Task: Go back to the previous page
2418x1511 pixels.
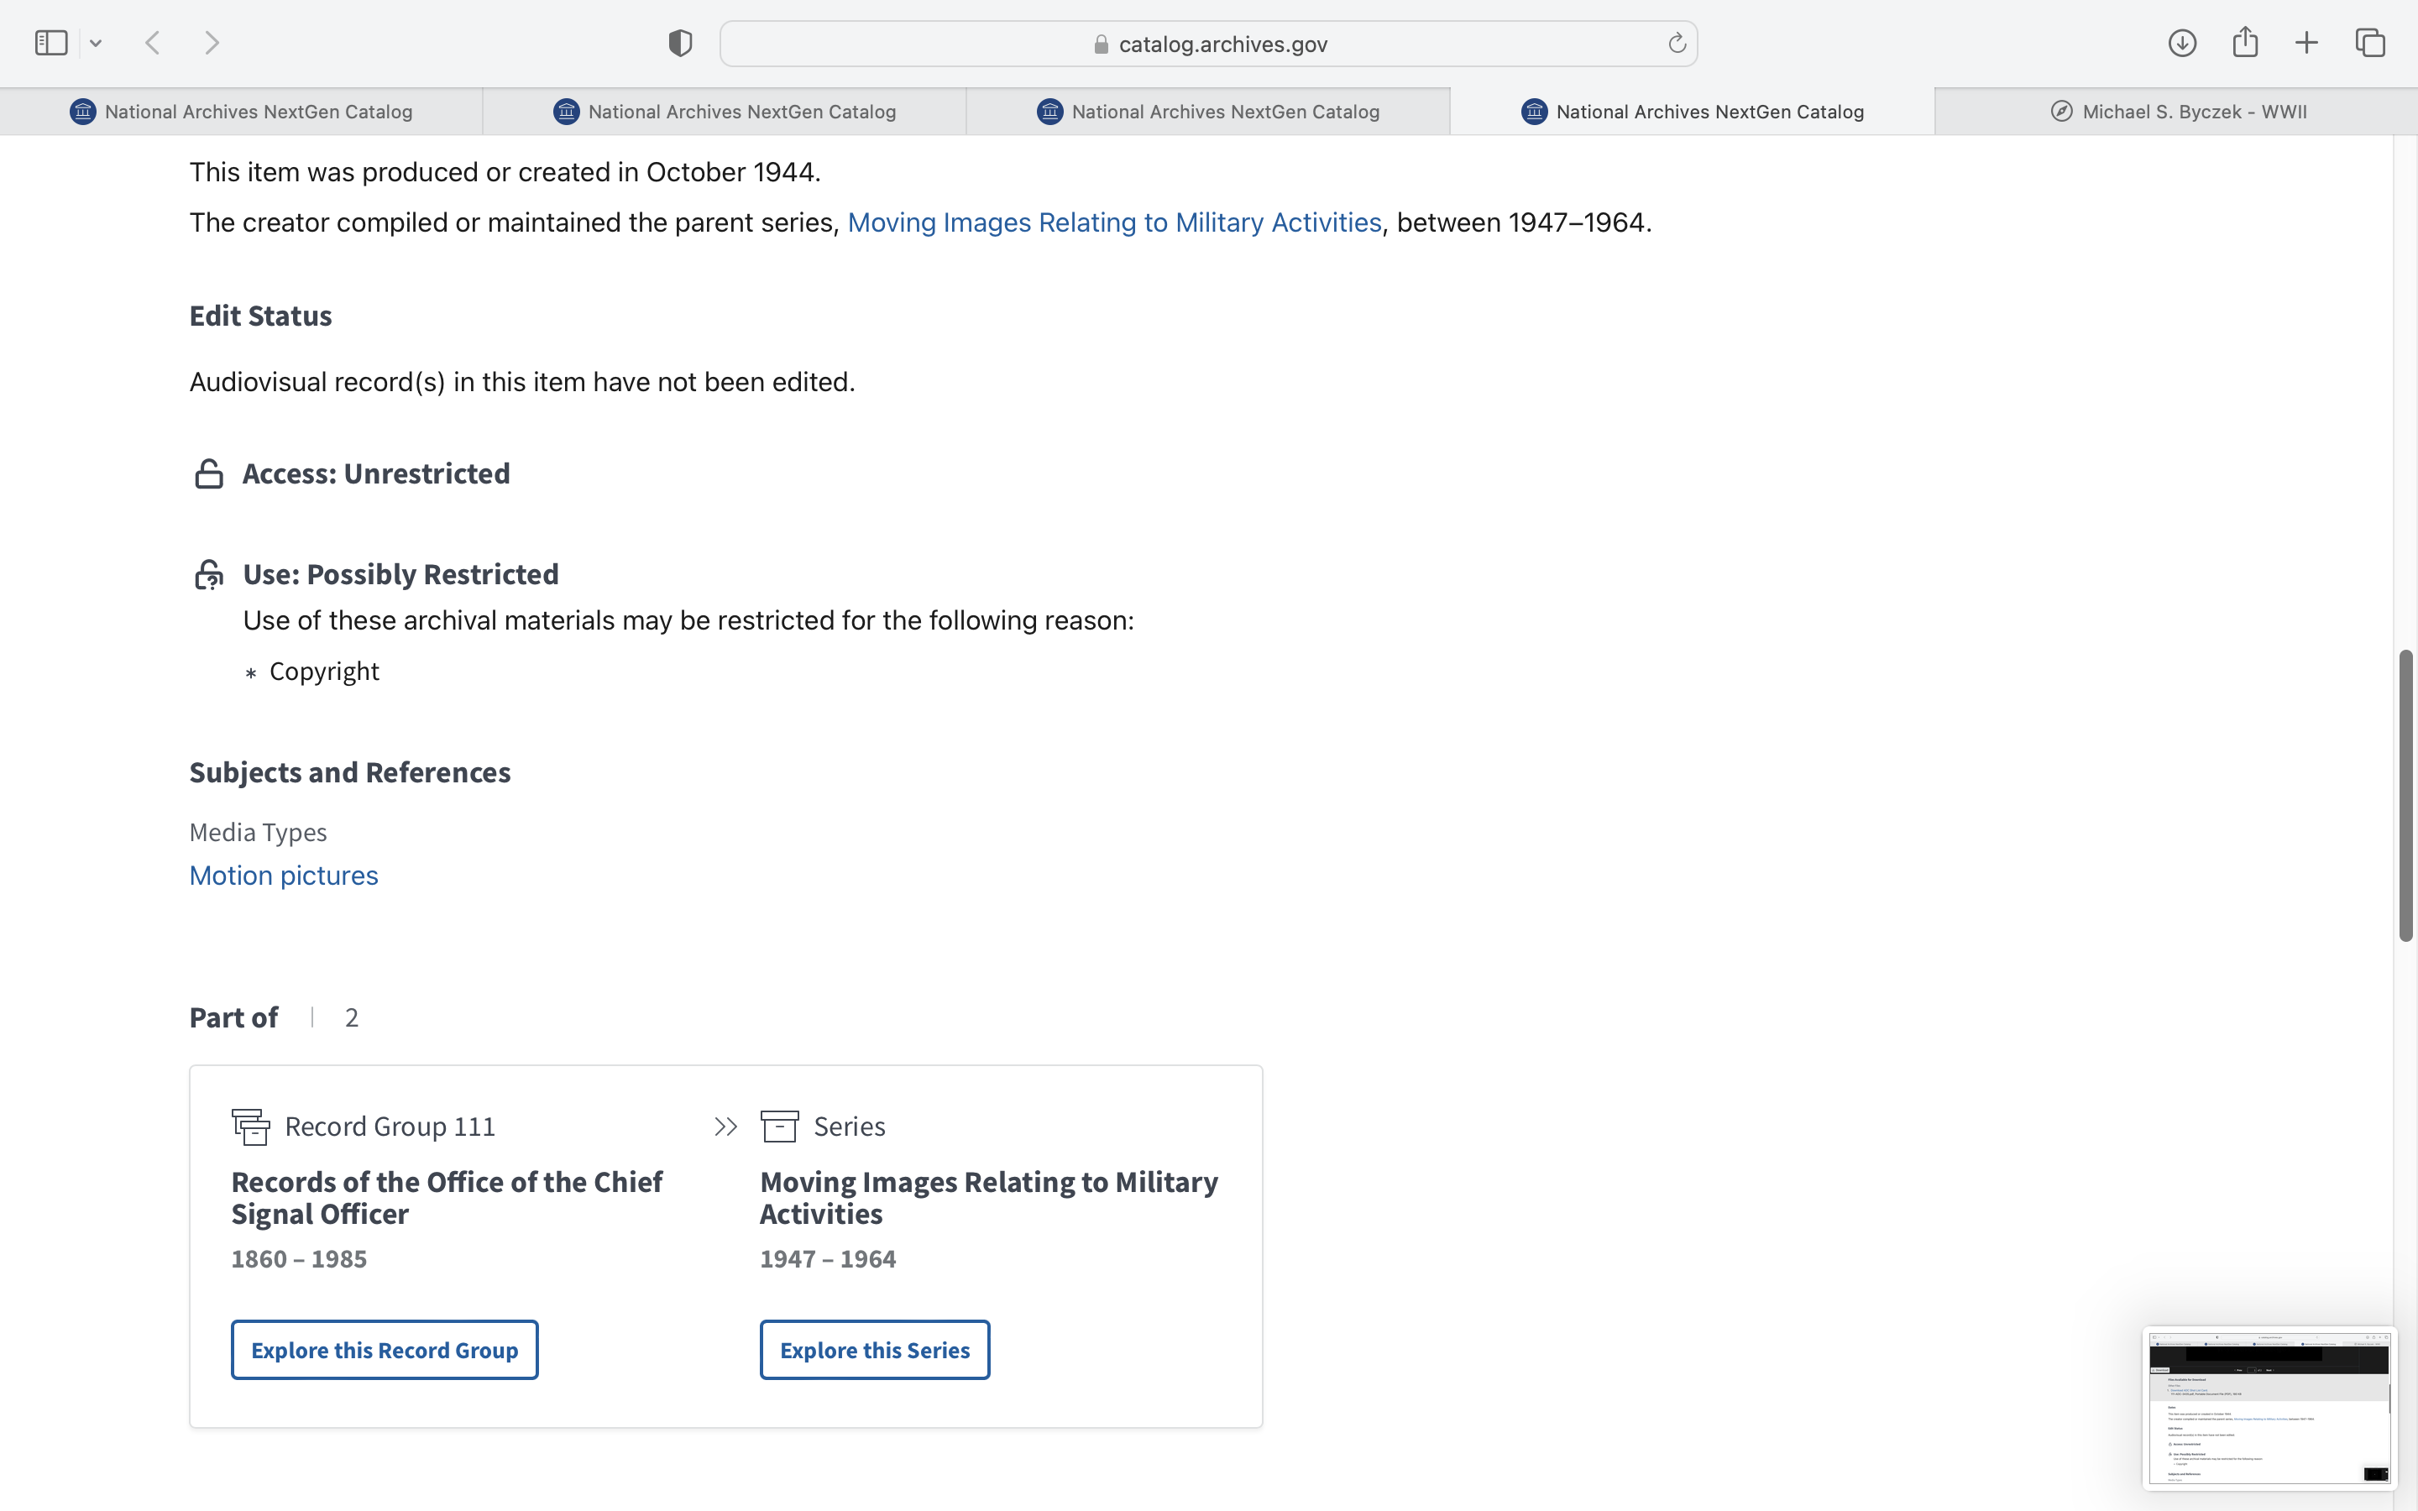Action: click(153, 43)
